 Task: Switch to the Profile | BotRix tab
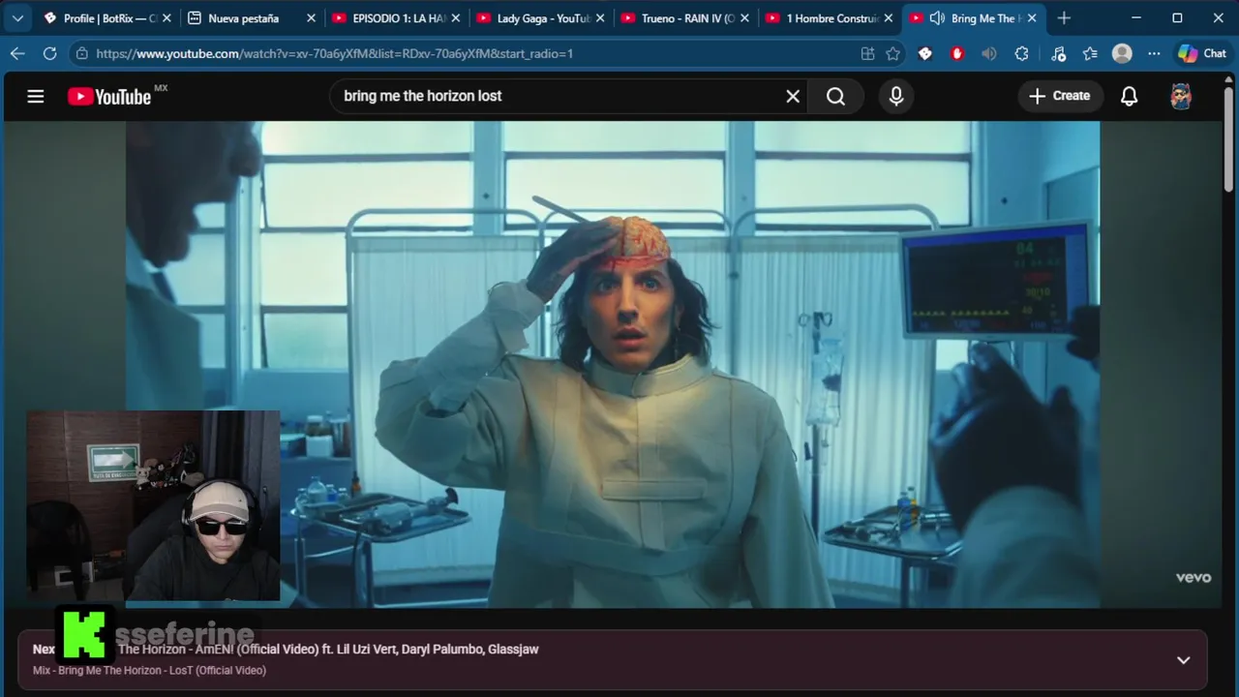click(x=106, y=17)
